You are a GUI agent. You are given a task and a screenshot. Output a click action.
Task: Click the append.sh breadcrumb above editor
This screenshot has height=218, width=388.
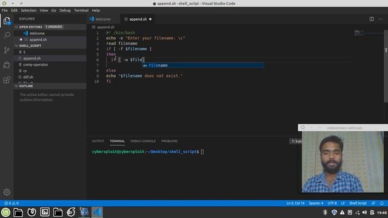point(105,27)
